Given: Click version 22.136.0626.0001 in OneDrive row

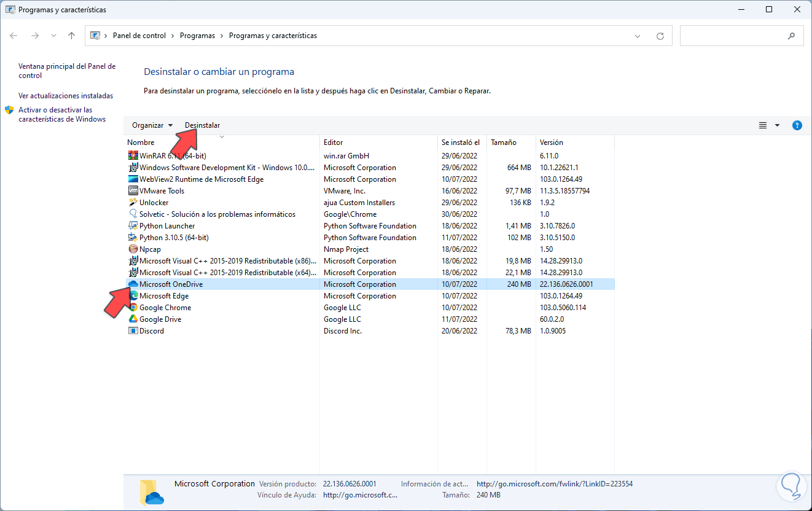Looking at the screenshot, I should [x=566, y=284].
